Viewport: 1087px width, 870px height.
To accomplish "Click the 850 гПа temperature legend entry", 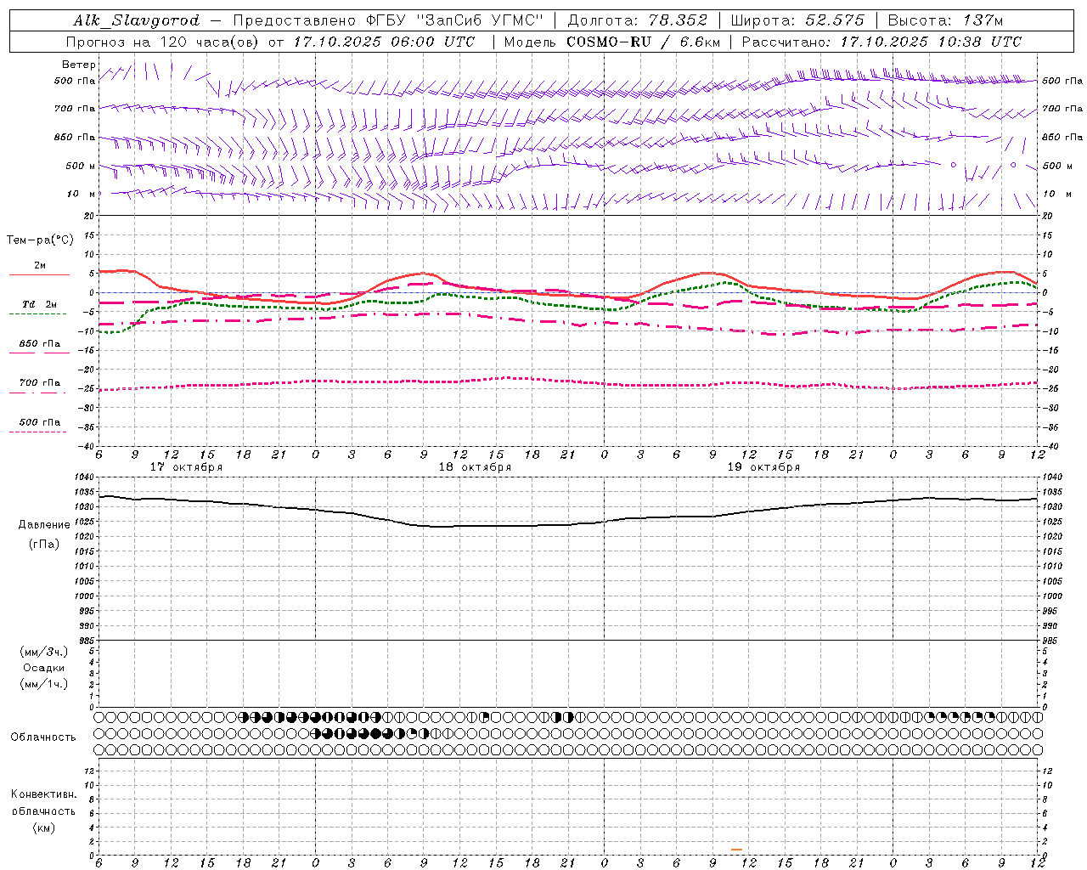I will point(39,344).
